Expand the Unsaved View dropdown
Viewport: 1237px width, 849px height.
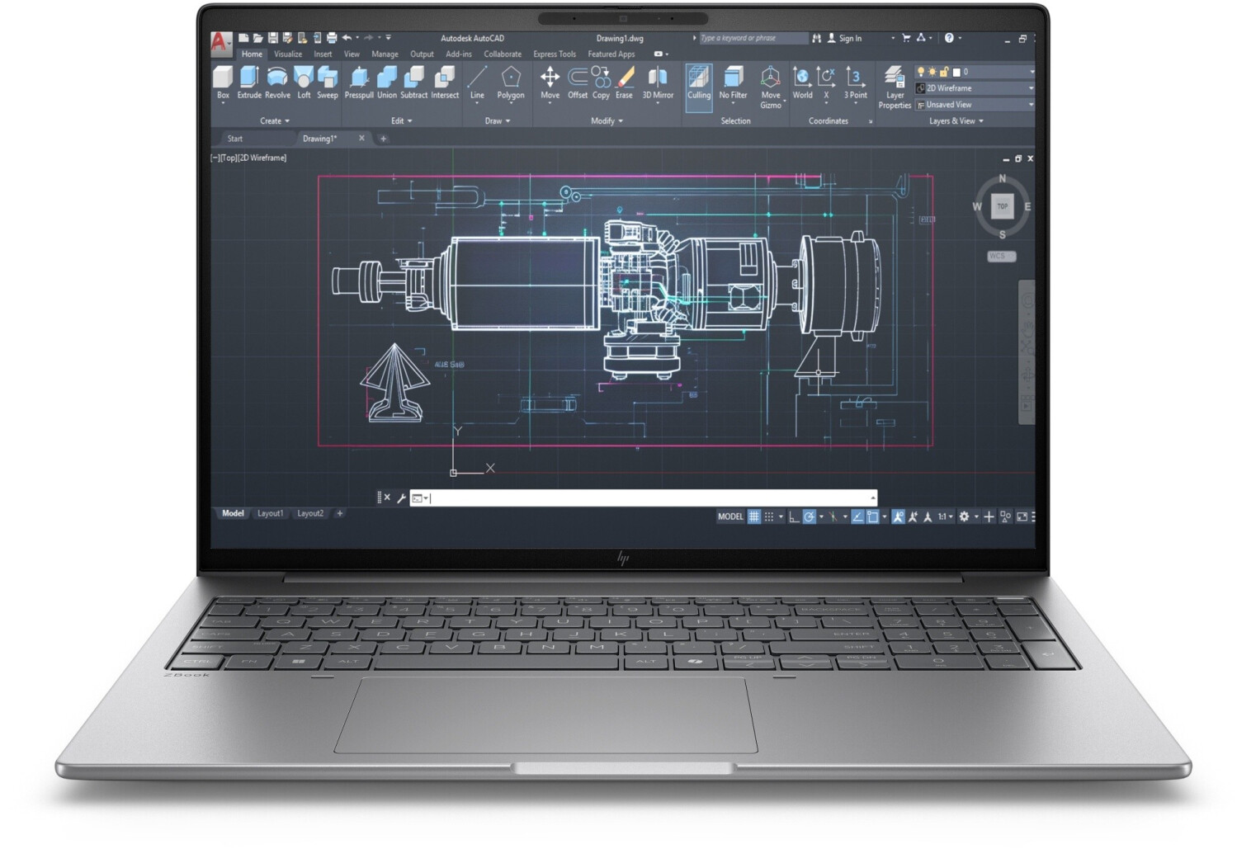click(1031, 105)
